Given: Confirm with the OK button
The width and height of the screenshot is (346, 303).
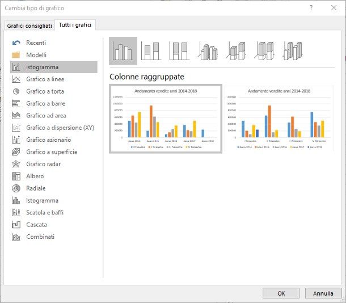Looking at the screenshot, I should coord(281,293).
